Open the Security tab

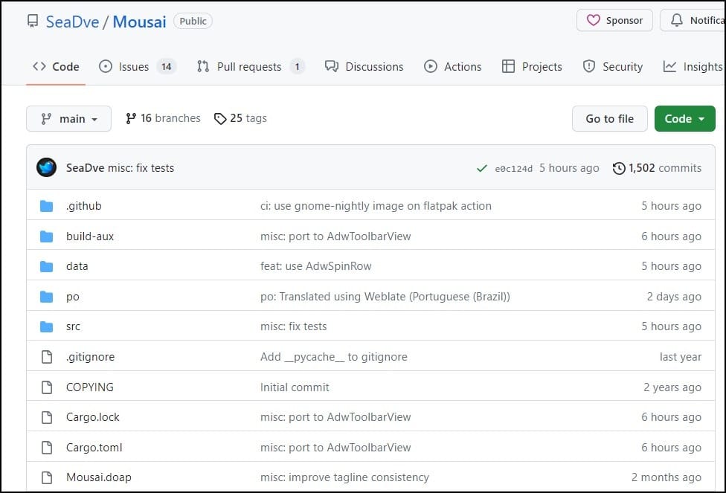tap(613, 67)
